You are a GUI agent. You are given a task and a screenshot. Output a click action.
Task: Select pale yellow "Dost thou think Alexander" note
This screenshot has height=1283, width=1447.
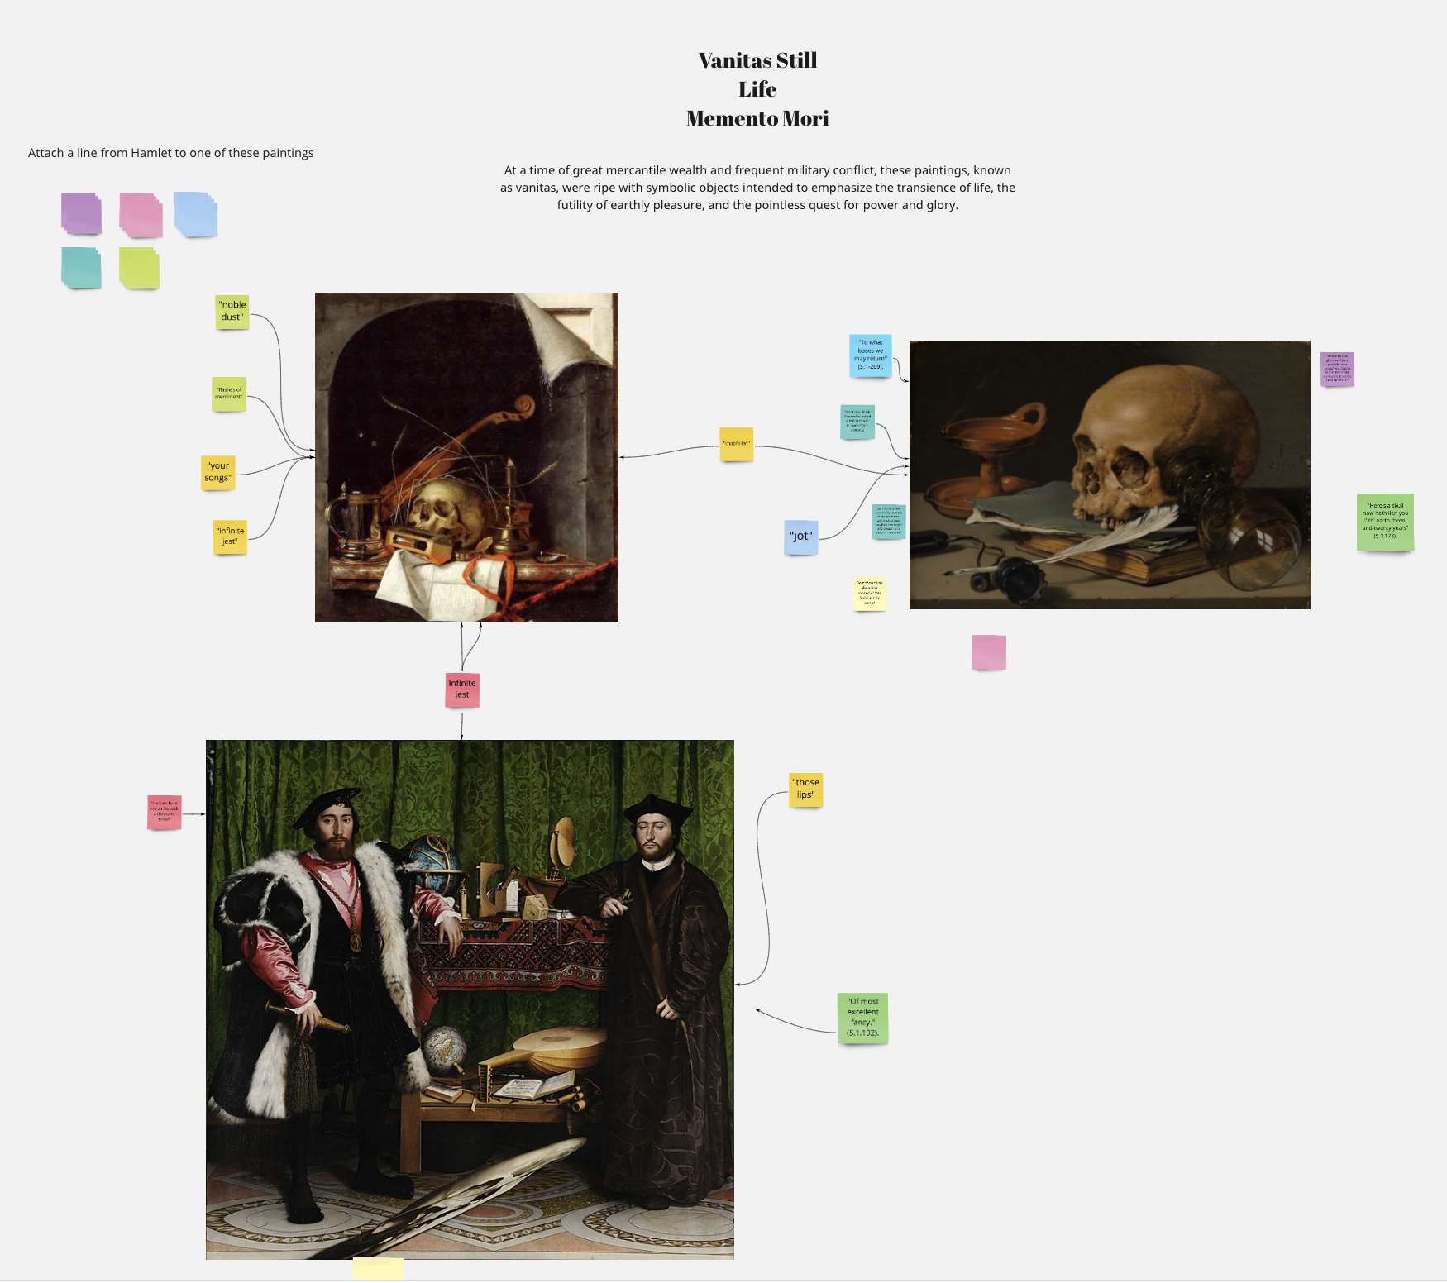[869, 594]
